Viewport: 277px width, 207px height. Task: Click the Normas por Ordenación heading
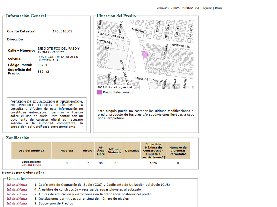[23, 173]
